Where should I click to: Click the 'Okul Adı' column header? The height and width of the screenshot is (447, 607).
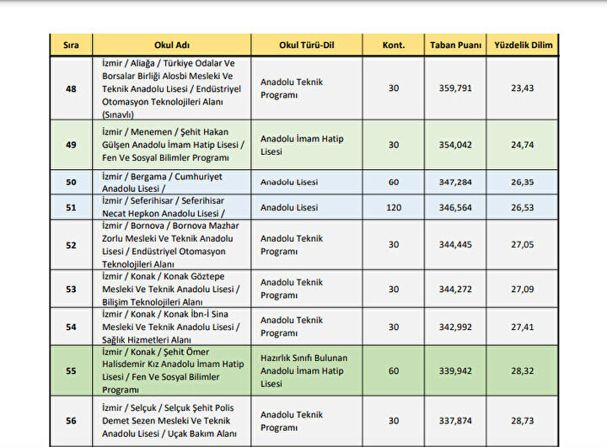click(x=172, y=45)
